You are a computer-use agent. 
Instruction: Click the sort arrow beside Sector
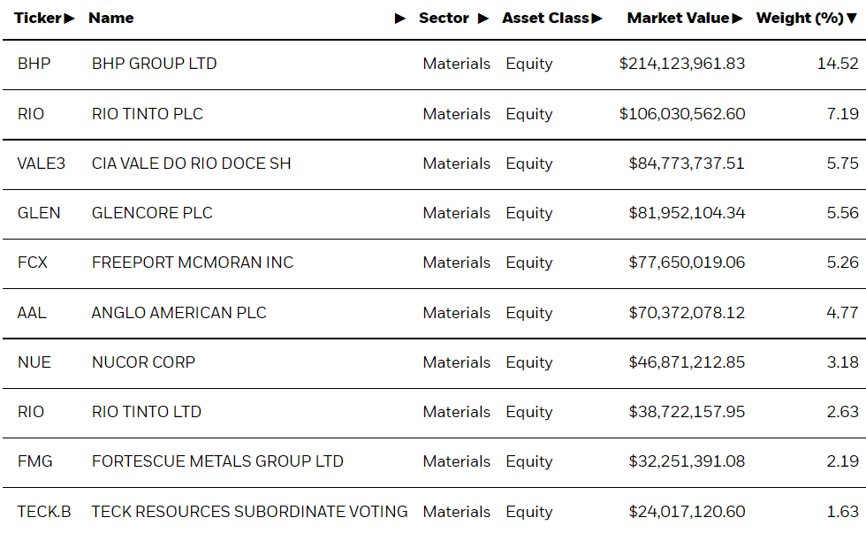pyautogui.click(x=482, y=19)
